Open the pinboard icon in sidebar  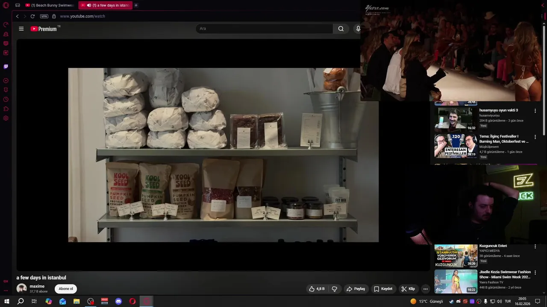pyautogui.click(x=6, y=90)
